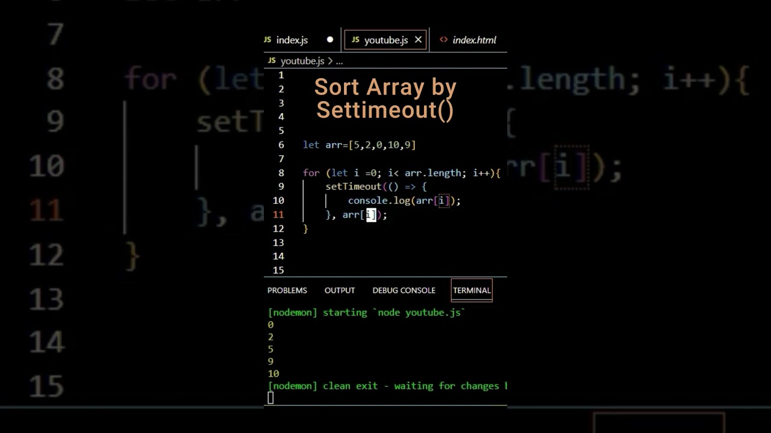Click the 'Sort Array by Settimeout()' title
Screen dimensions: 771x433
tap(385, 99)
